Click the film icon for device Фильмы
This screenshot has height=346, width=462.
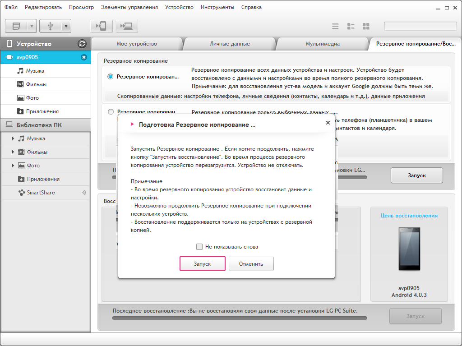click(x=20, y=84)
